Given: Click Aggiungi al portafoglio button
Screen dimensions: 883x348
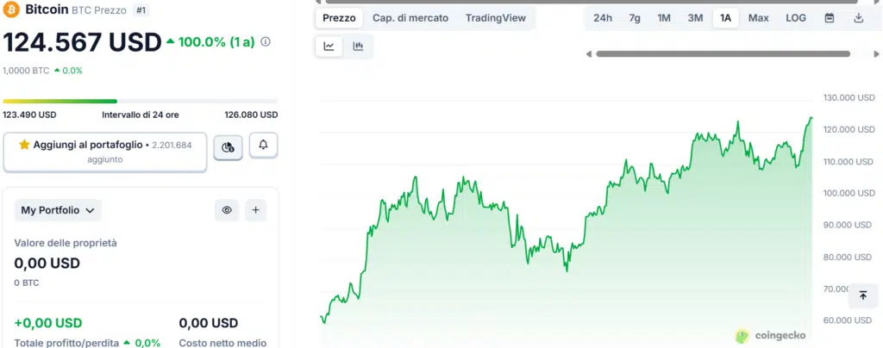Looking at the screenshot, I should [x=105, y=152].
